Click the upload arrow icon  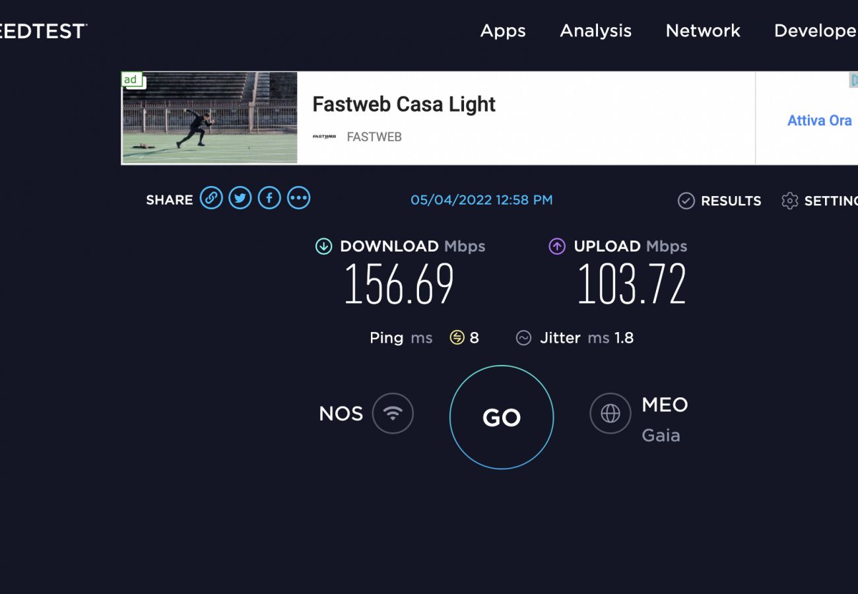coord(557,246)
